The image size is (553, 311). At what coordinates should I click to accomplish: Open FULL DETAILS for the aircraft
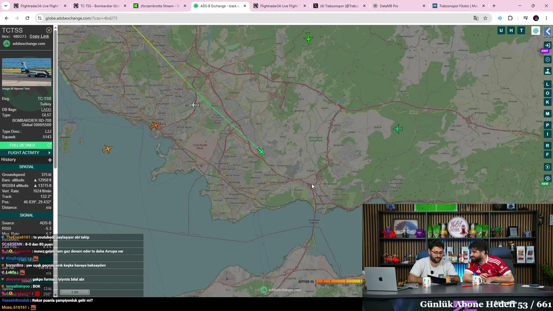pyautogui.click(x=26, y=145)
